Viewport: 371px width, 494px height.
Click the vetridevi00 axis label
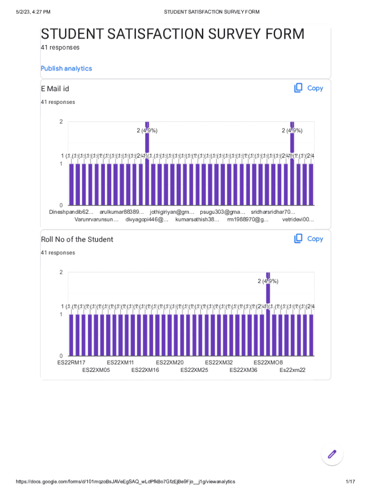[298, 220]
